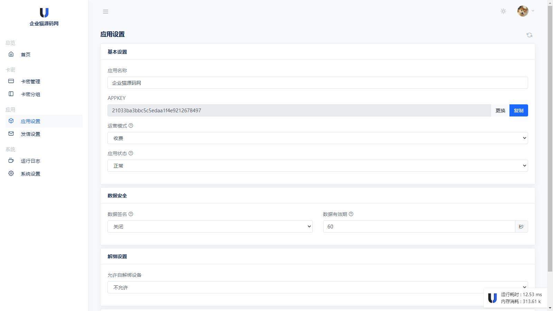Expand the 应用状态 dropdown showing 正常
Viewport: 553px width, 311px height.
click(317, 166)
